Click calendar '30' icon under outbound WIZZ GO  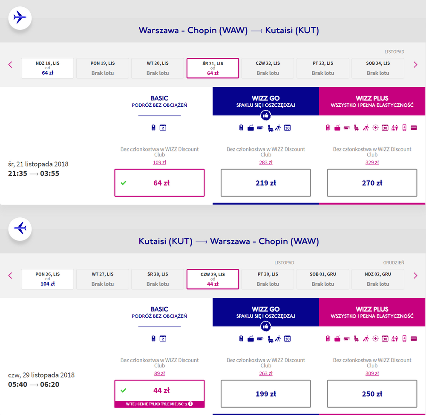tap(287, 128)
